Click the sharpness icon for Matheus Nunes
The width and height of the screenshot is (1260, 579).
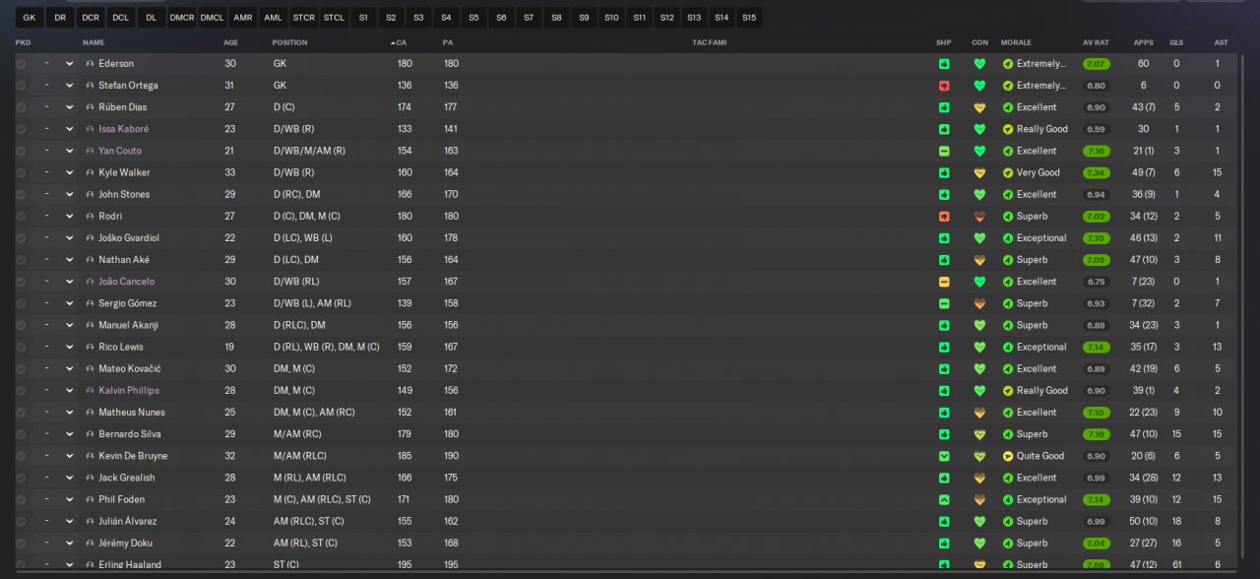pyautogui.click(x=944, y=413)
